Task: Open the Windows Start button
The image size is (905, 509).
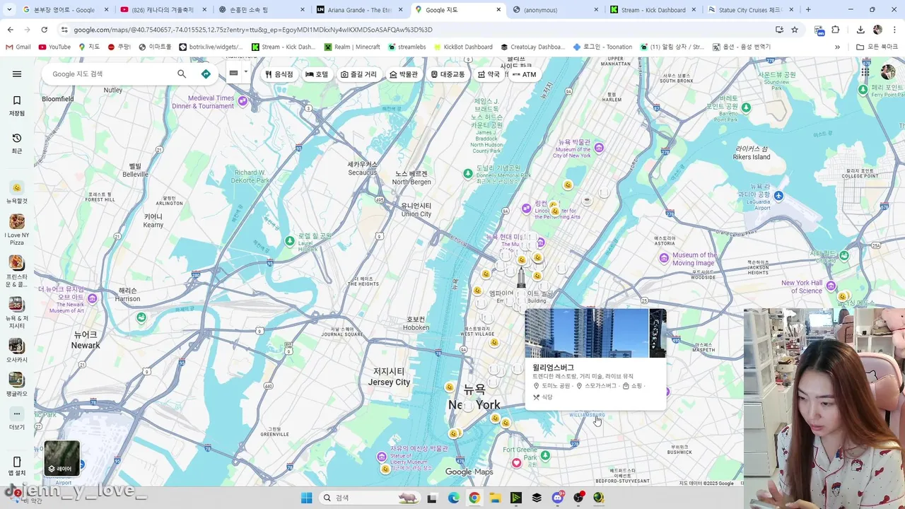Action: point(306,498)
